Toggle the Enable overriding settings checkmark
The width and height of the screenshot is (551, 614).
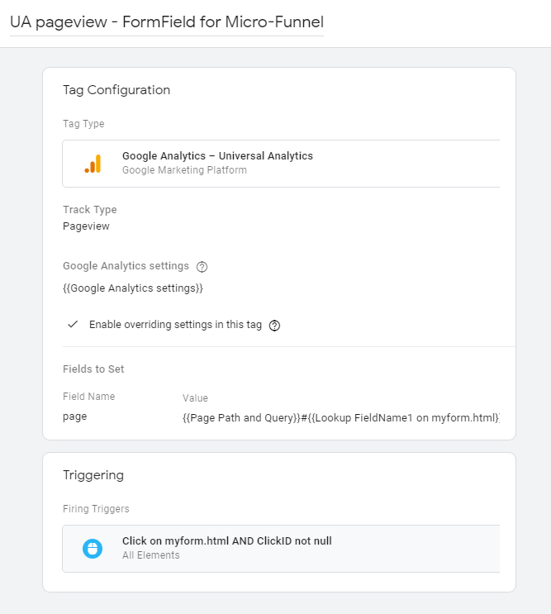click(73, 325)
